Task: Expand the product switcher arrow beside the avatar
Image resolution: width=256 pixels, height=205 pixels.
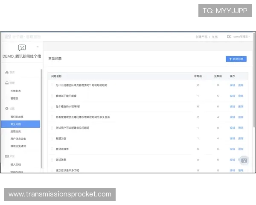Action: (38, 47)
